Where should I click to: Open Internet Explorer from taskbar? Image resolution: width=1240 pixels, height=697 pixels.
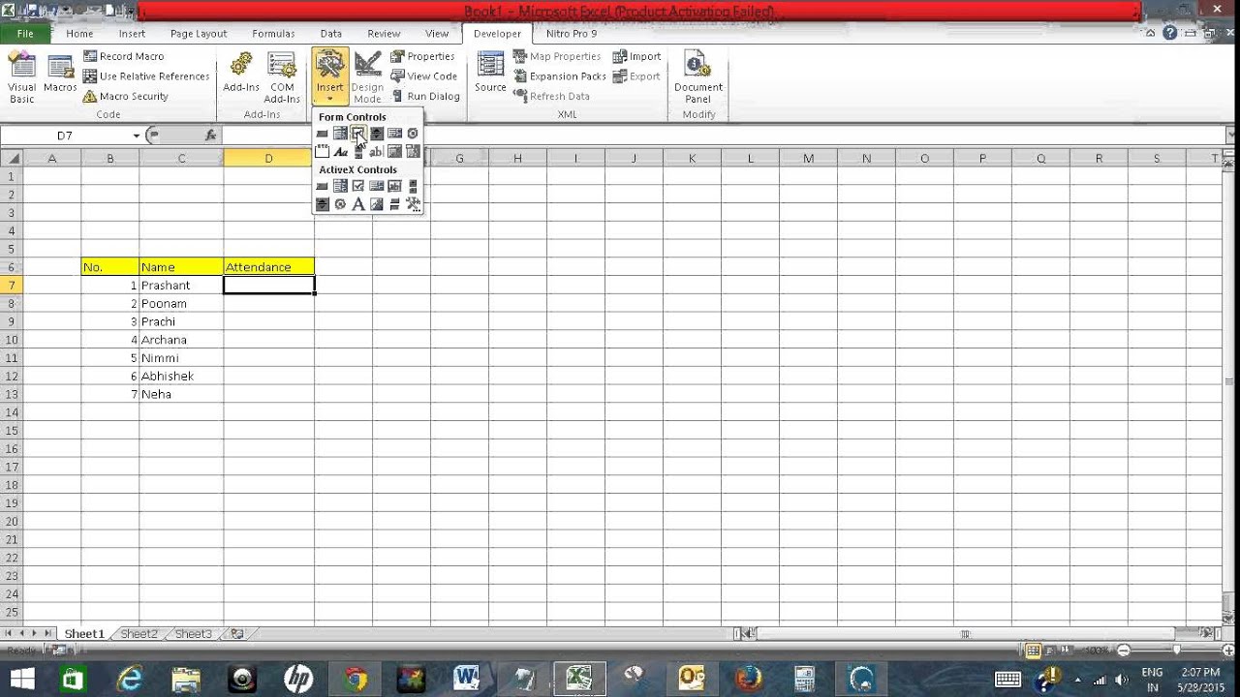(x=130, y=678)
